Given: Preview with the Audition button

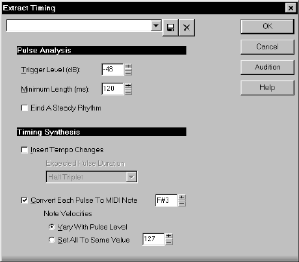Looking at the screenshot, I should click(267, 67).
